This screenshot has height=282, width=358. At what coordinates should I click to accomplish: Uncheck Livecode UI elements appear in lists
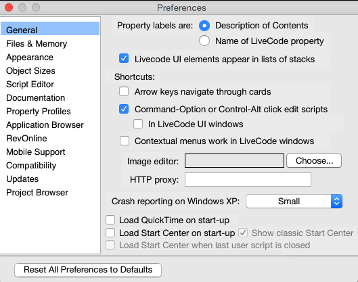pos(124,58)
